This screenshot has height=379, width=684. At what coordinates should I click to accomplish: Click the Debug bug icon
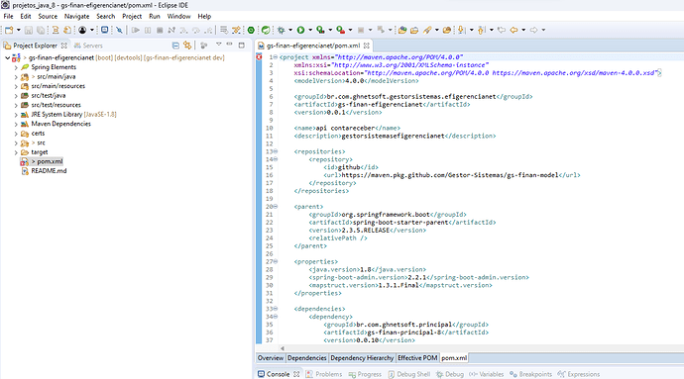282,30
